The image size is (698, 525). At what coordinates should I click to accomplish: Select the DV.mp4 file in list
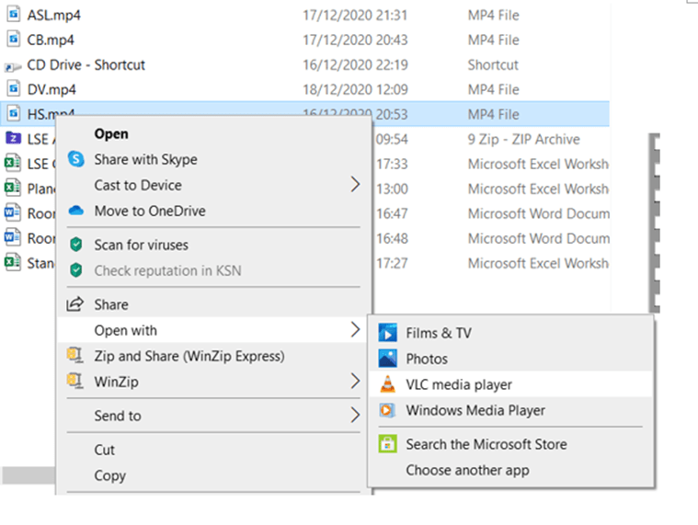[51, 90]
